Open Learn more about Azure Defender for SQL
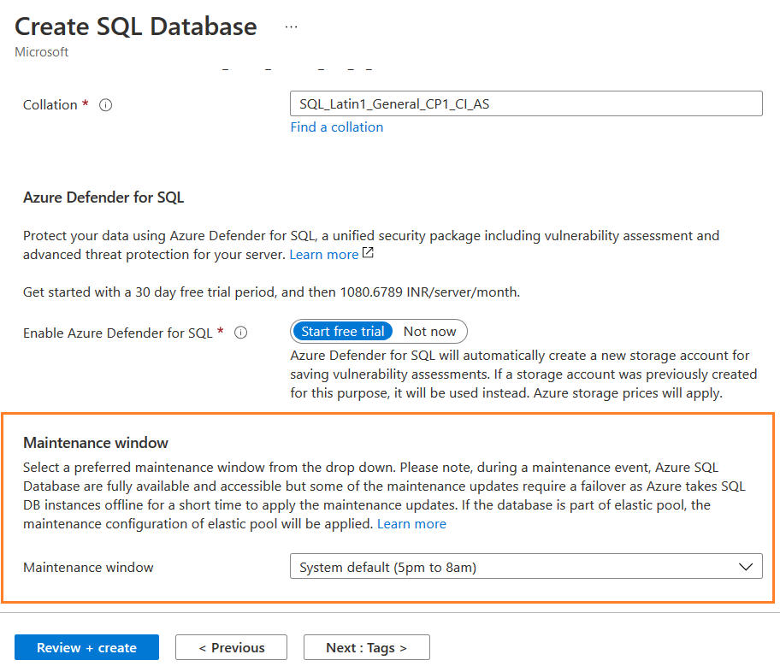 [x=323, y=255]
